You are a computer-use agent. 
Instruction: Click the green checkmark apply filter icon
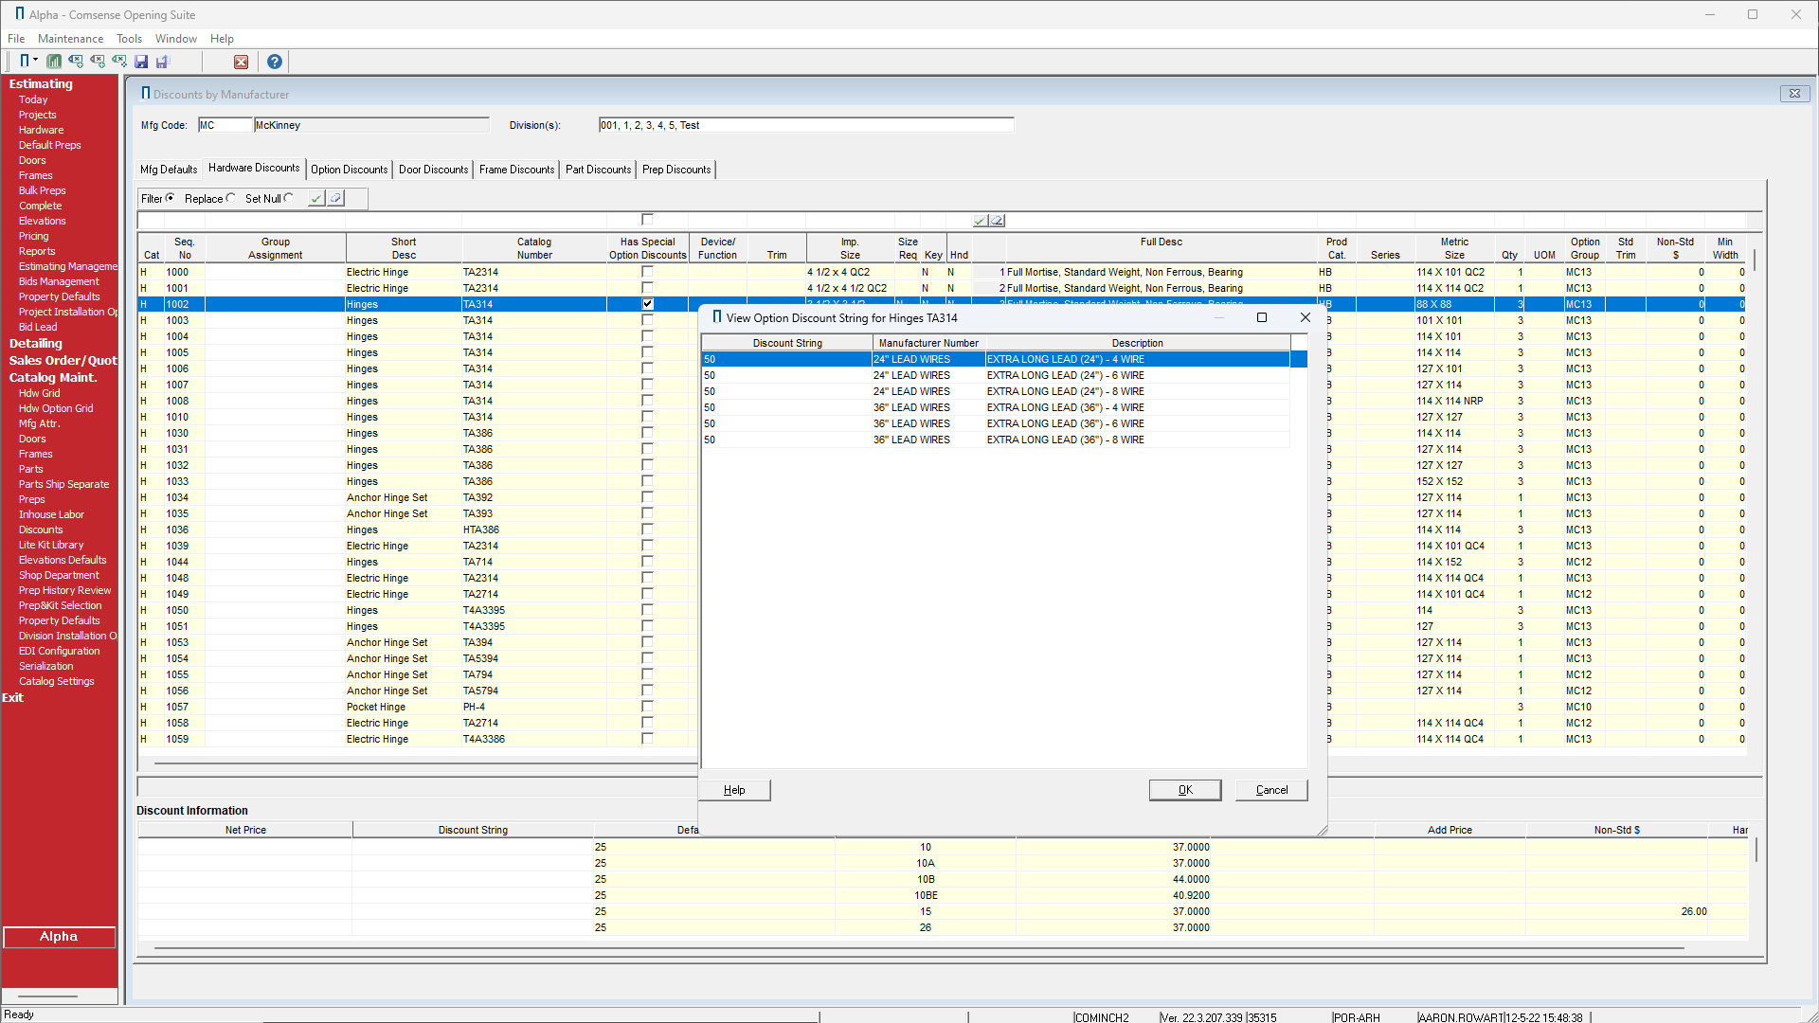coord(316,198)
